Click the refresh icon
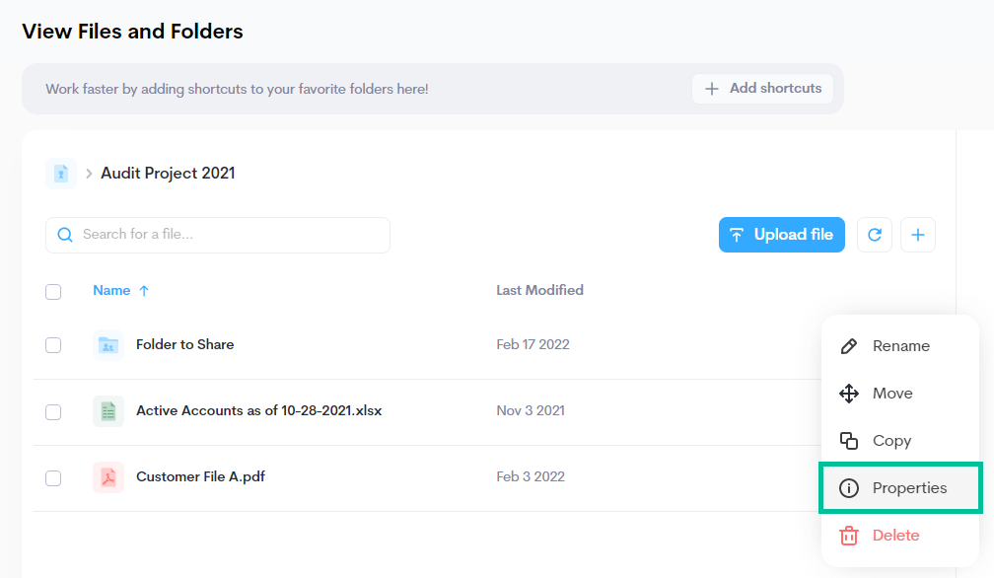 click(x=875, y=235)
